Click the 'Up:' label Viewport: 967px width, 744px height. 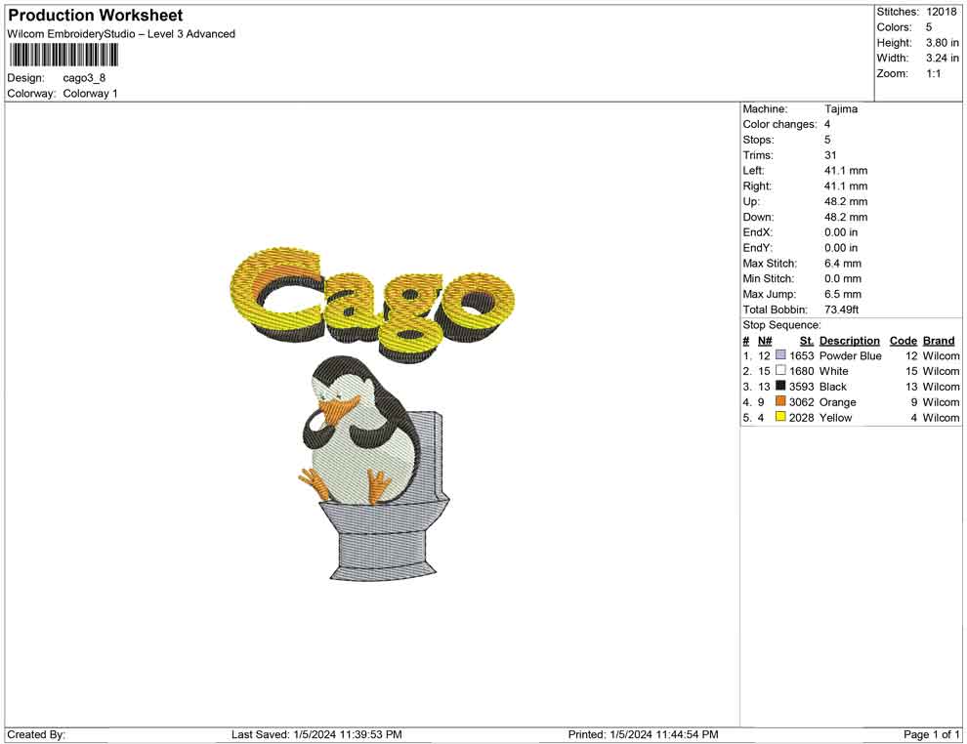point(751,201)
